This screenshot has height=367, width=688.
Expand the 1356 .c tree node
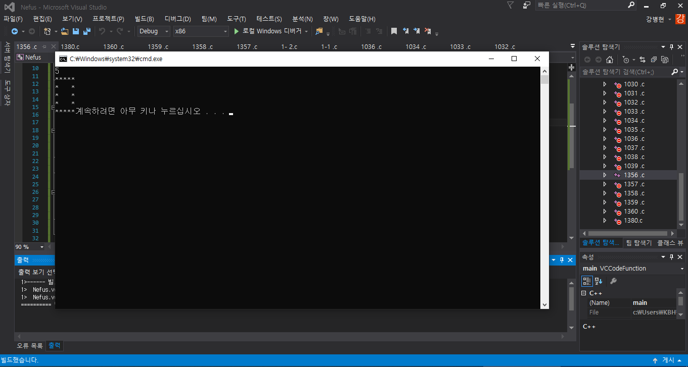604,175
